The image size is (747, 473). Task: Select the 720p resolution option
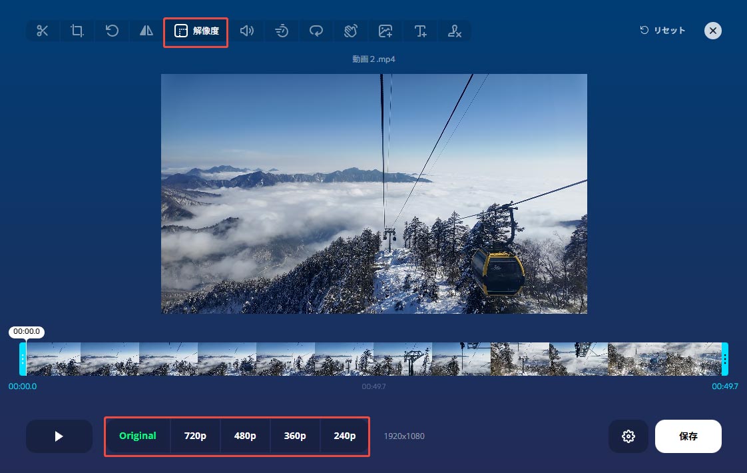coord(195,436)
